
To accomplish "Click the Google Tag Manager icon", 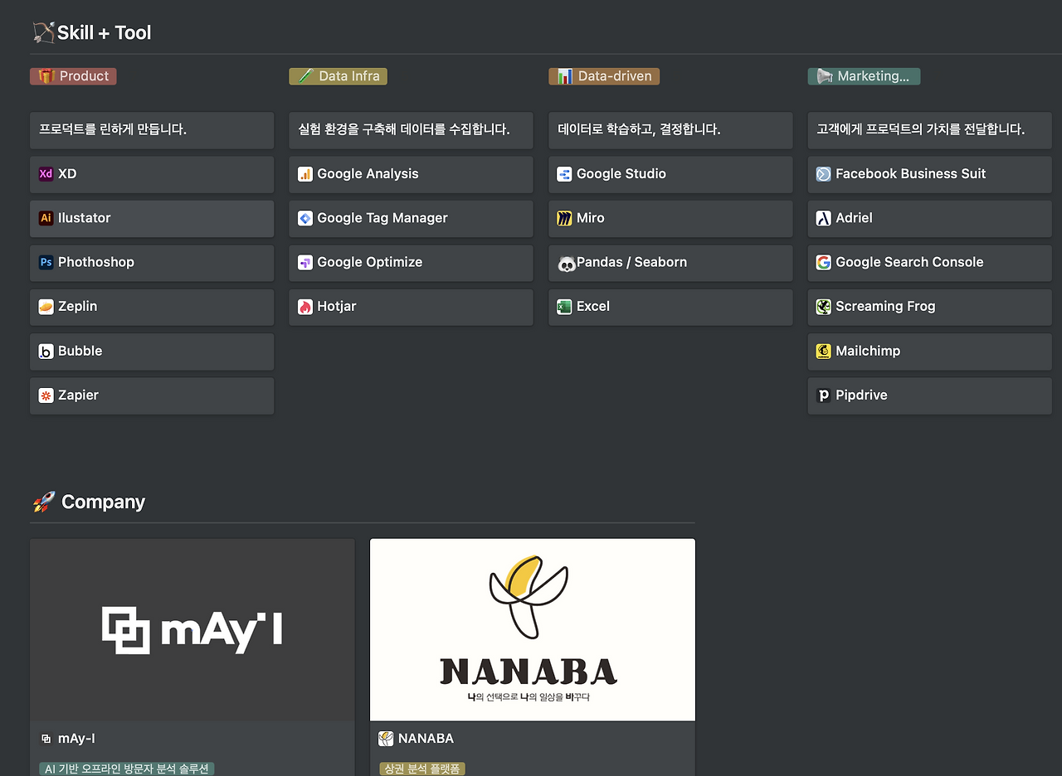I will (305, 218).
